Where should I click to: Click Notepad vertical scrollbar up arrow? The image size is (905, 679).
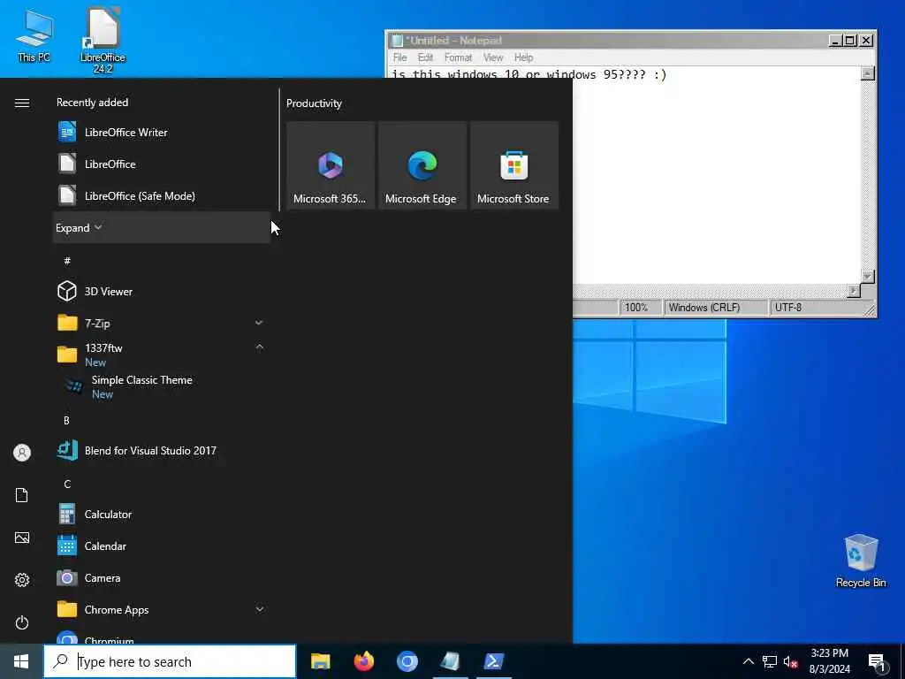[868, 73]
